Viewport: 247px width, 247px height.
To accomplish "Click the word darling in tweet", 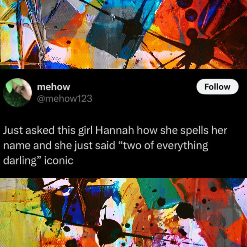I will [x=20, y=161].
